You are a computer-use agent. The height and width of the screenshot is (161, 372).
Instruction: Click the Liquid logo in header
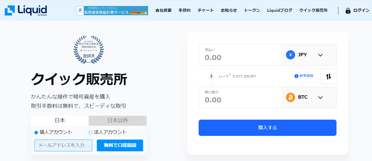[x=26, y=10]
